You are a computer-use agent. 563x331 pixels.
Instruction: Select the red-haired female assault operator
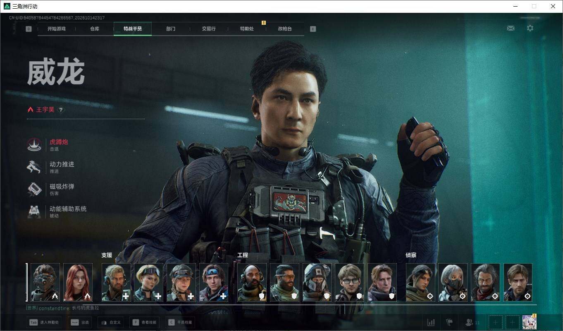[78, 282]
